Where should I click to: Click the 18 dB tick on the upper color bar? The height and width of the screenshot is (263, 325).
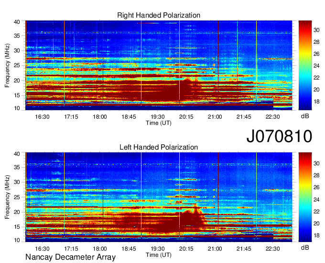[x=316, y=101]
